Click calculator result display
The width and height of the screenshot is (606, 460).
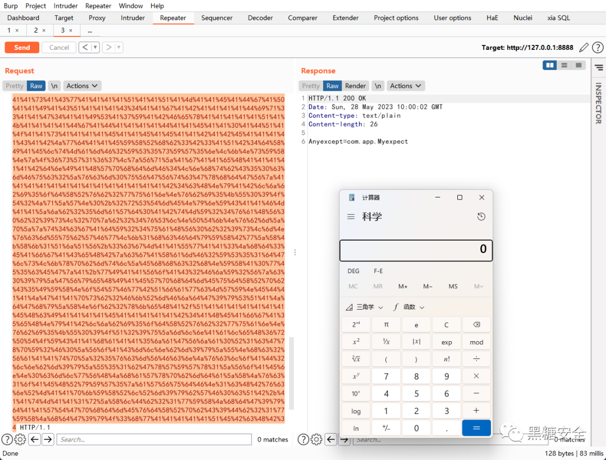[x=416, y=250]
